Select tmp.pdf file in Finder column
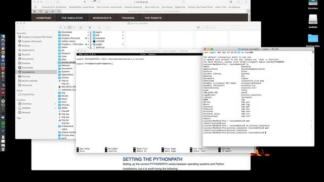 click(x=64, y=111)
